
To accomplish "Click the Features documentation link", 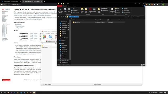I will [x=19, y=25].
